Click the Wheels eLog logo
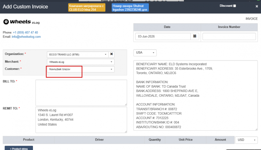Image resolution: width=261 pixels, height=150 pixels. [x=21, y=22]
